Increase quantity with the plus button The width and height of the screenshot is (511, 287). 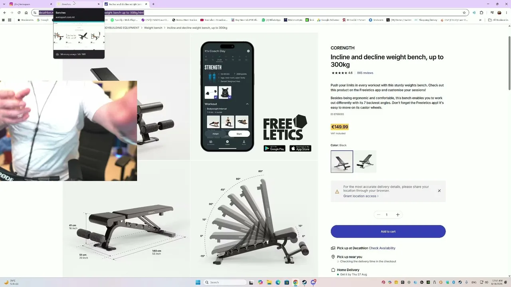tap(398, 215)
